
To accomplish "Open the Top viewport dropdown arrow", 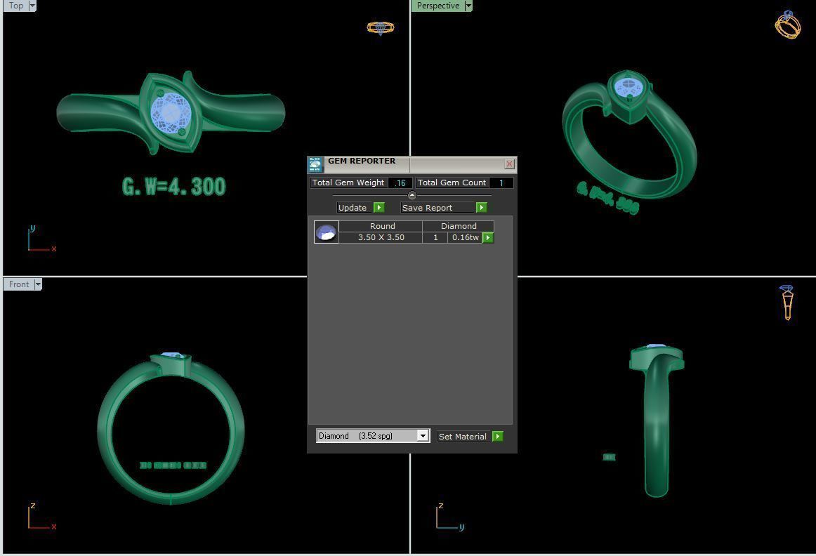I will click(x=32, y=6).
